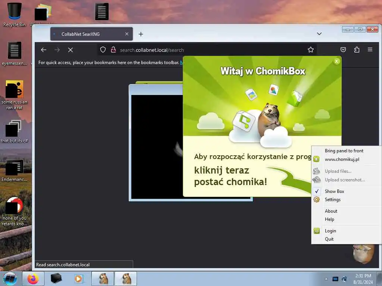Show hidden tray icons arrow
Viewport: 382px width, 286px height.
326,279
